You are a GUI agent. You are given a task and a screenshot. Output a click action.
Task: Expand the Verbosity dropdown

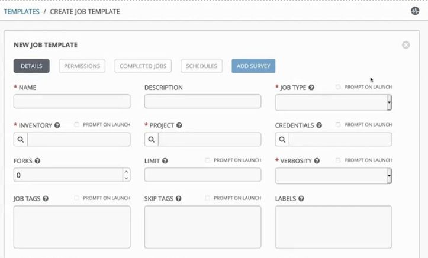click(x=333, y=176)
